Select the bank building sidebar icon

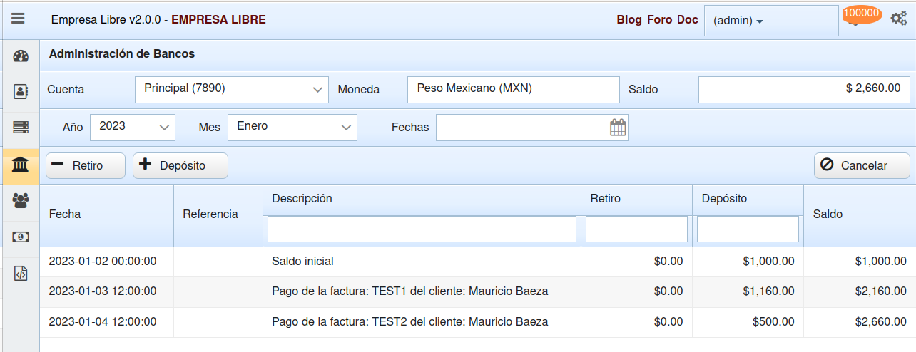click(x=21, y=165)
